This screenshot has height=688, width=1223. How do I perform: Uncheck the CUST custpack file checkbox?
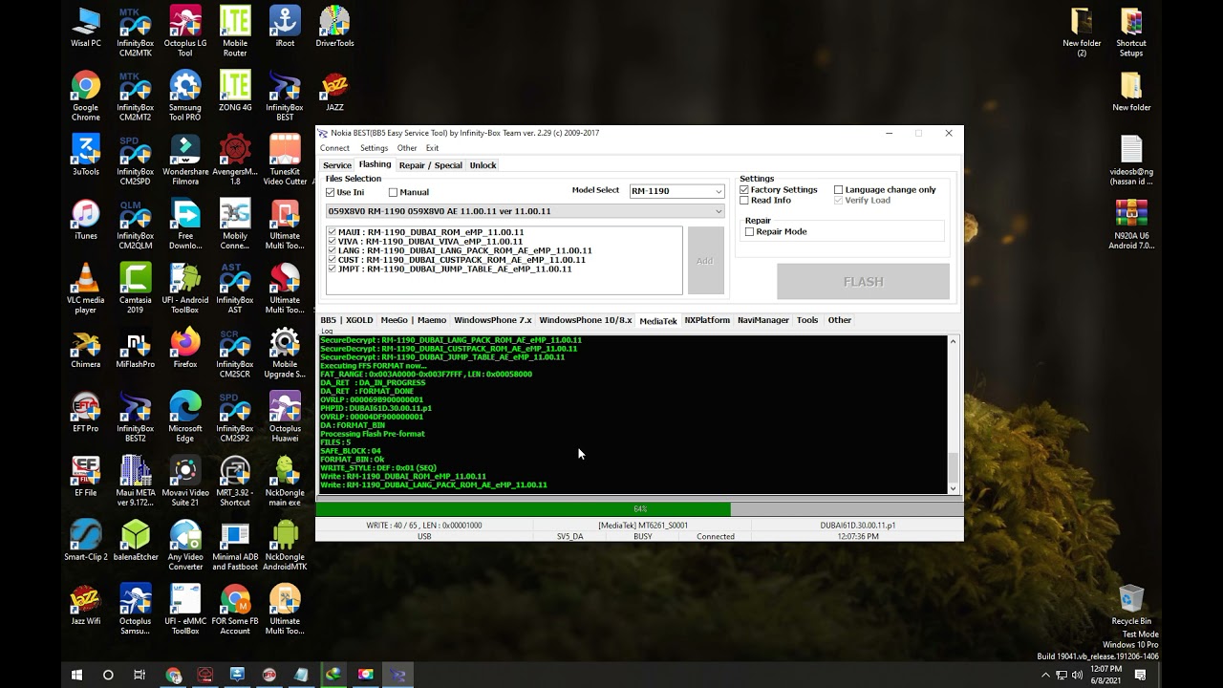coord(332,260)
